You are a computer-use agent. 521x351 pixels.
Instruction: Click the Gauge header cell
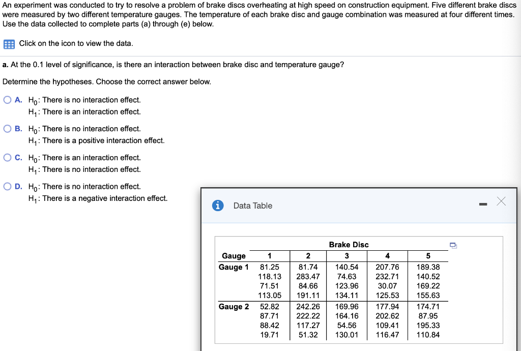(234, 255)
